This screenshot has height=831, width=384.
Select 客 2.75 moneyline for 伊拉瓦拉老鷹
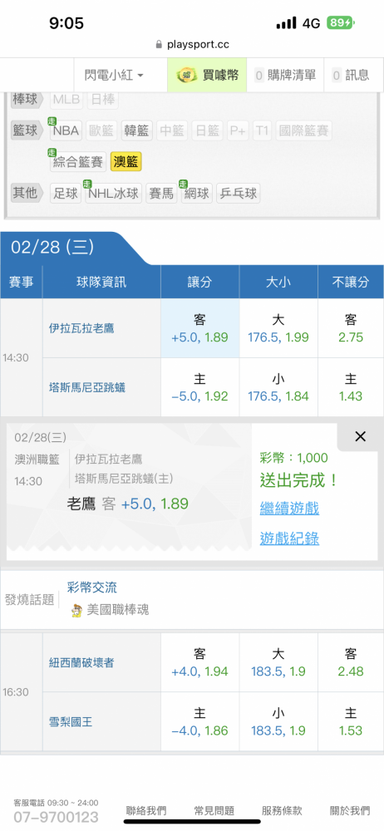tap(351, 328)
